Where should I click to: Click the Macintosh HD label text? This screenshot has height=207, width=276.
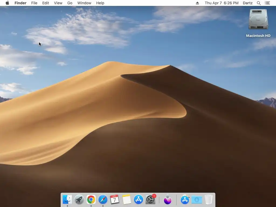click(258, 36)
